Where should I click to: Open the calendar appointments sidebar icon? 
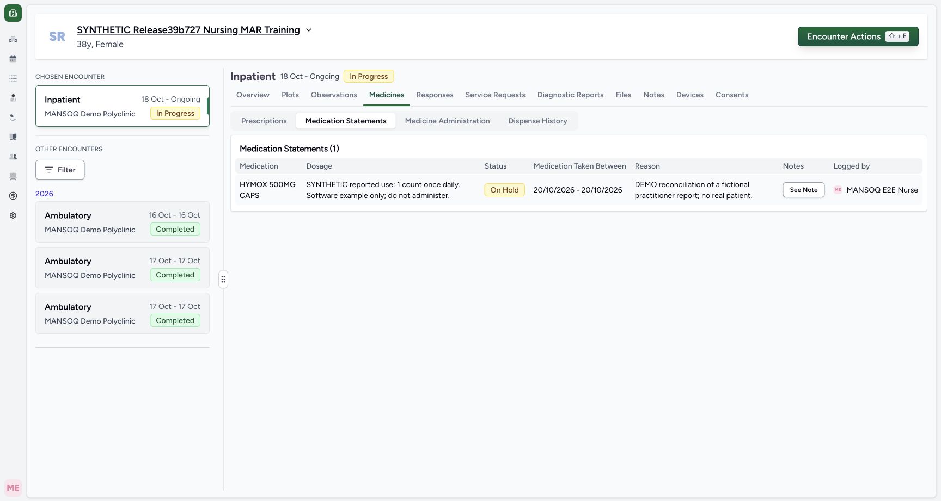tap(13, 59)
